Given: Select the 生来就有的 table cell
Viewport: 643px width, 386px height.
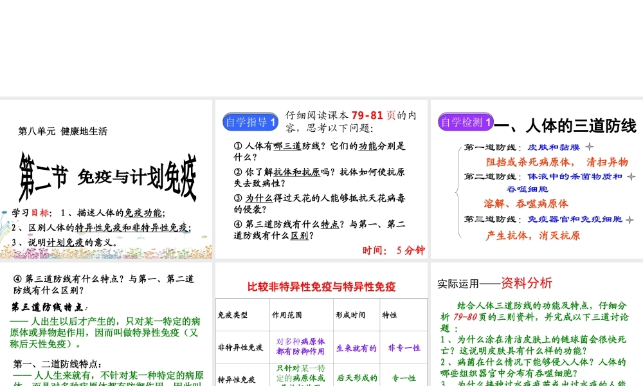Looking at the screenshot, I should tap(356, 348).
